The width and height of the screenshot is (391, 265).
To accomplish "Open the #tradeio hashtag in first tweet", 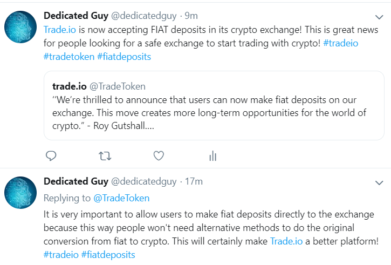I will pos(341,43).
